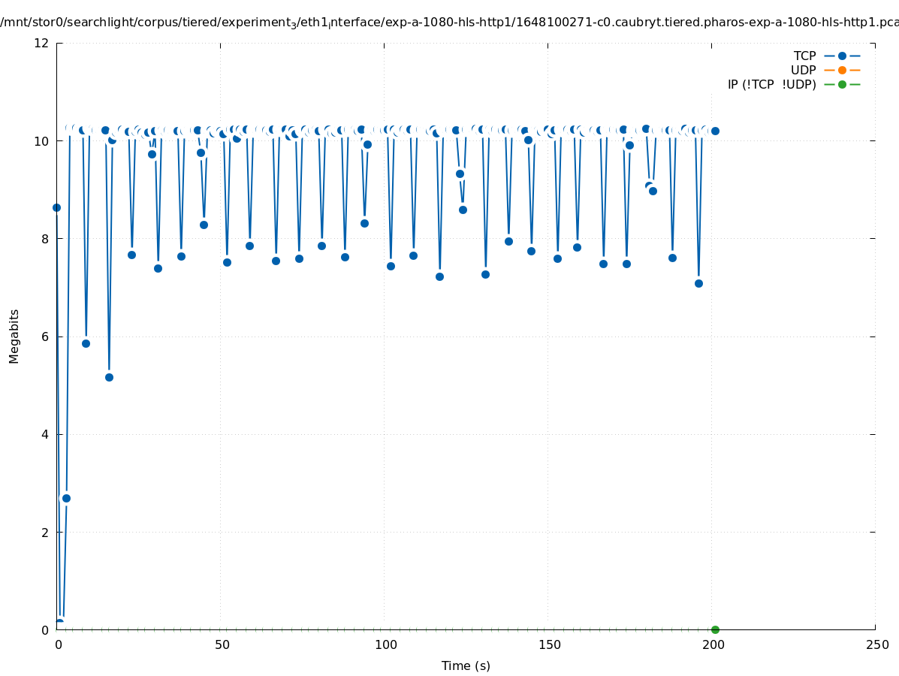Screen dimensions: 899x676
Task: Click the 250 tick label on the X axis
Action: pos(876,645)
